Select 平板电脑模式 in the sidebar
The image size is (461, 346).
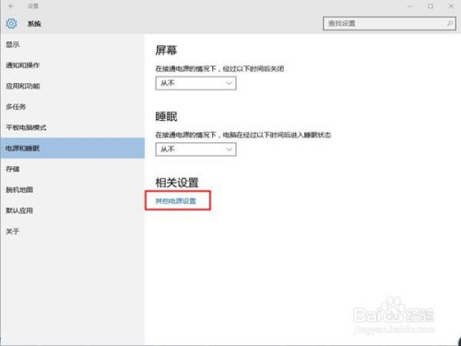click(72, 127)
